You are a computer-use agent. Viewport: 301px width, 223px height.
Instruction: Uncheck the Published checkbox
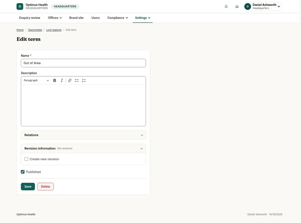(23, 172)
